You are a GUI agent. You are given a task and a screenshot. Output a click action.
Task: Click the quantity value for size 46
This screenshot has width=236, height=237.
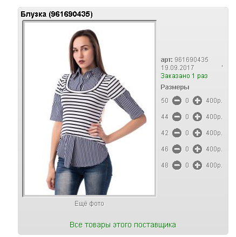[187, 149]
